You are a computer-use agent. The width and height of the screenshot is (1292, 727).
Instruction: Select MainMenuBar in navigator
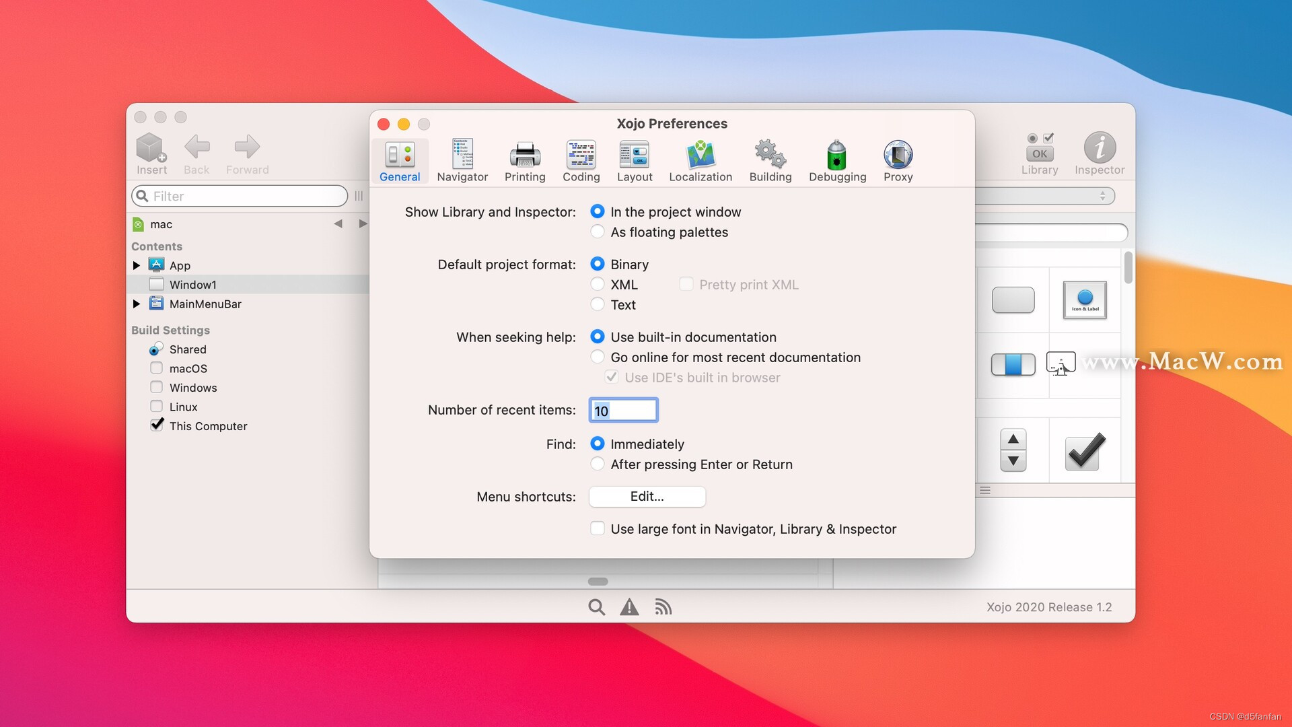pyautogui.click(x=205, y=304)
